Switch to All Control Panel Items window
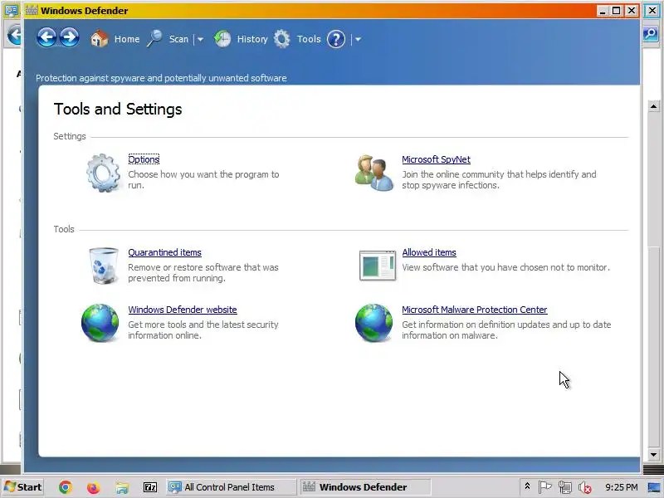 click(x=231, y=487)
